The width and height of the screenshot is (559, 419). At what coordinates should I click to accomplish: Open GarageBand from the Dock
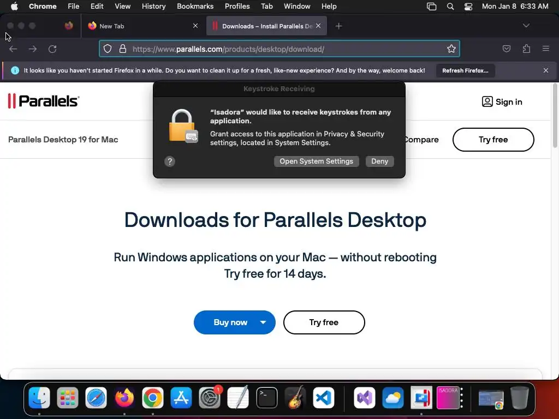pyautogui.click(x=295, y=398)
